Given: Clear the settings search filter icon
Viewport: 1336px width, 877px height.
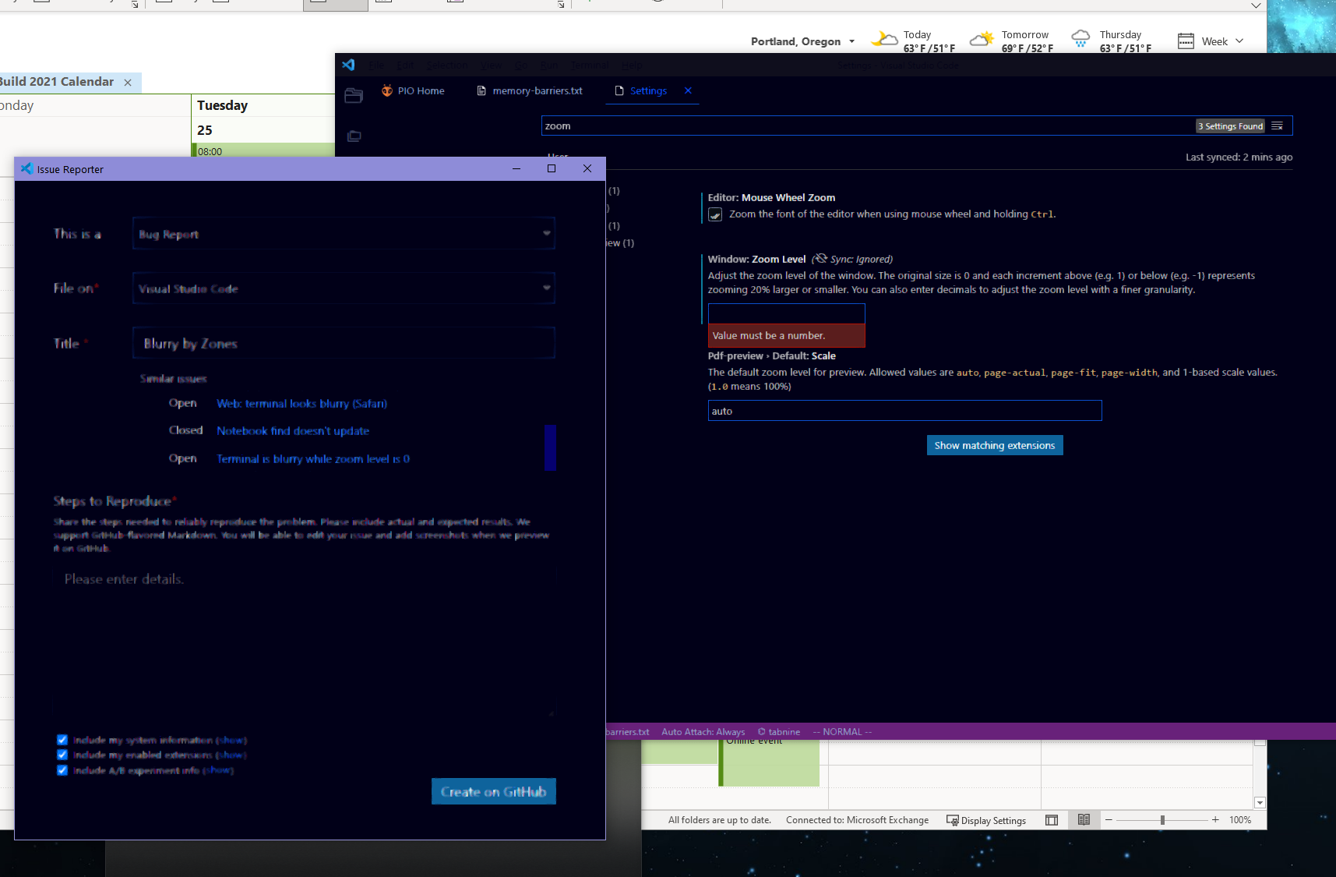Looking at the screenshot, I should 1278,125.
